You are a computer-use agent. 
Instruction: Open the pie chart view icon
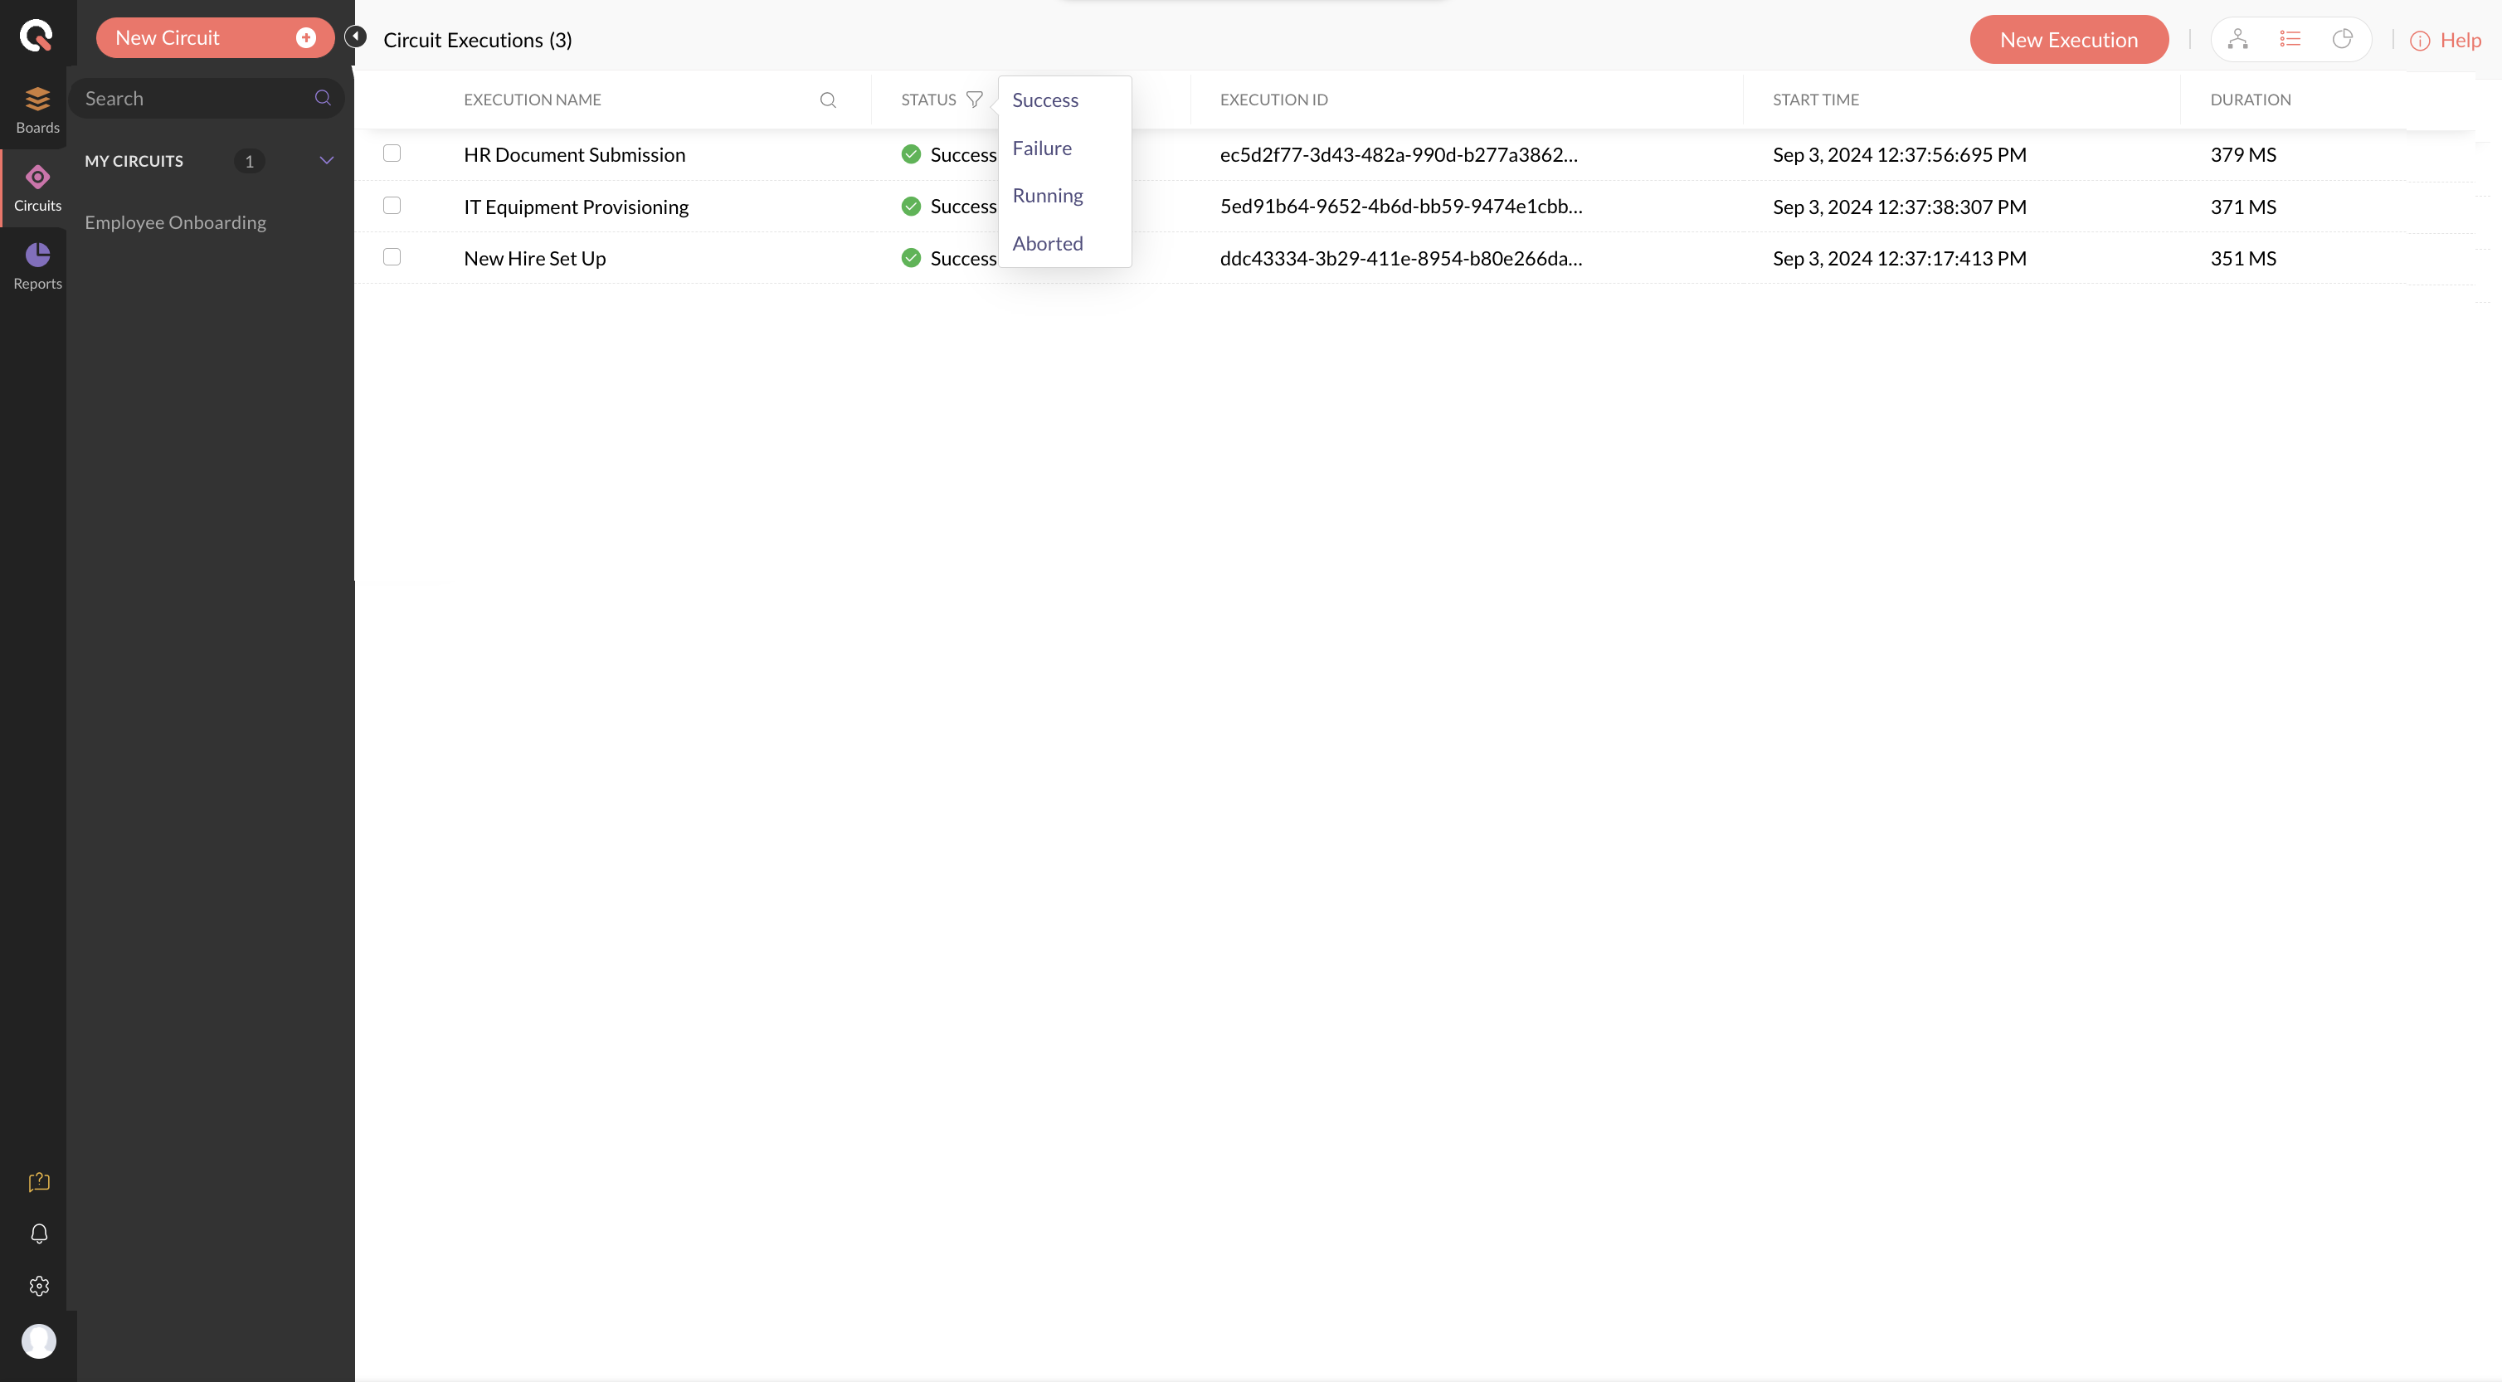tap(2343, 39)
